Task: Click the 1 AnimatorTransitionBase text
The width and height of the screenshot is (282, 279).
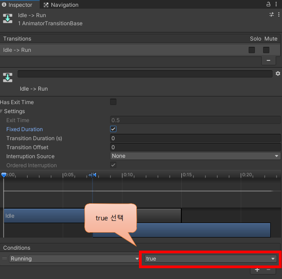Action: [x=50, y=23]
